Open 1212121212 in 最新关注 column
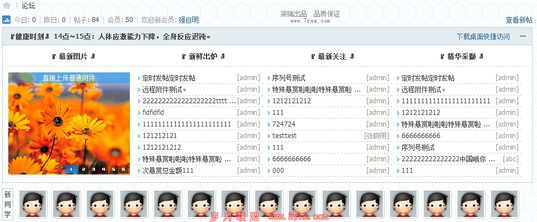 (292, 101)
